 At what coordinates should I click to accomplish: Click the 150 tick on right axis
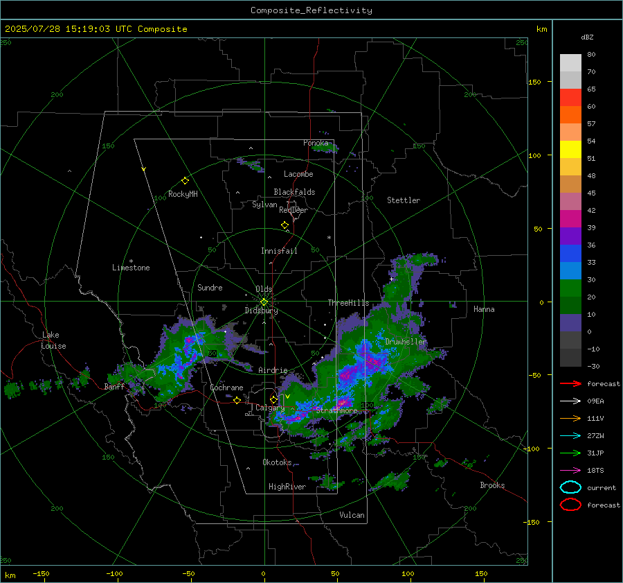(x=535, y=82)
